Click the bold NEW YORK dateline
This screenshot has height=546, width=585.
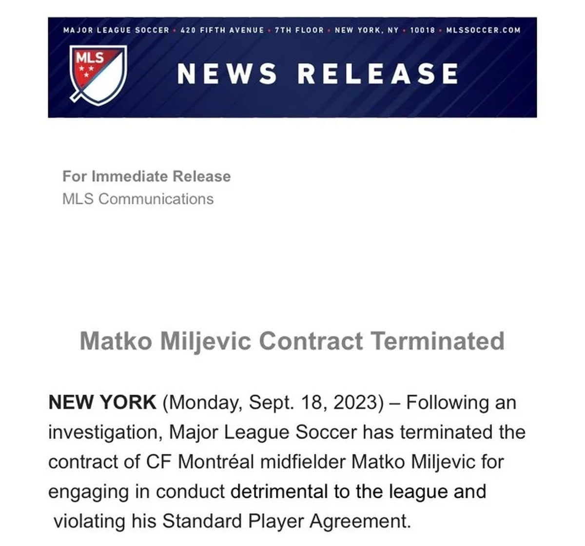click(102, 403)
